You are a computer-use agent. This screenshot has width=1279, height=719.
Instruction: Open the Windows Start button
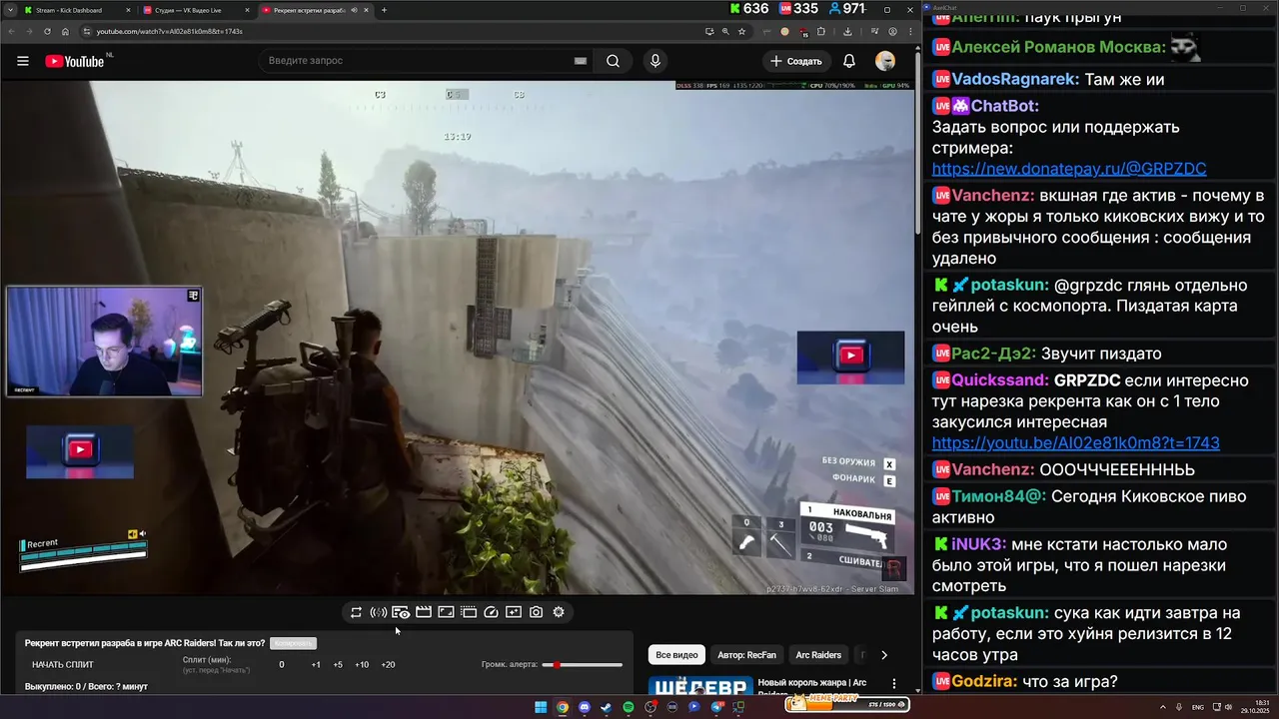[541, 707]
